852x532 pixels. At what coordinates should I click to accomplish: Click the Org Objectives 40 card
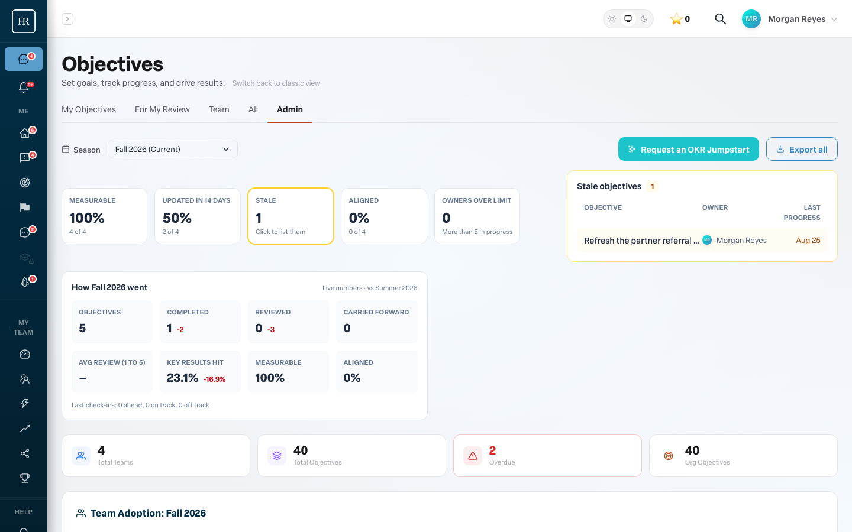pos(743,456)
